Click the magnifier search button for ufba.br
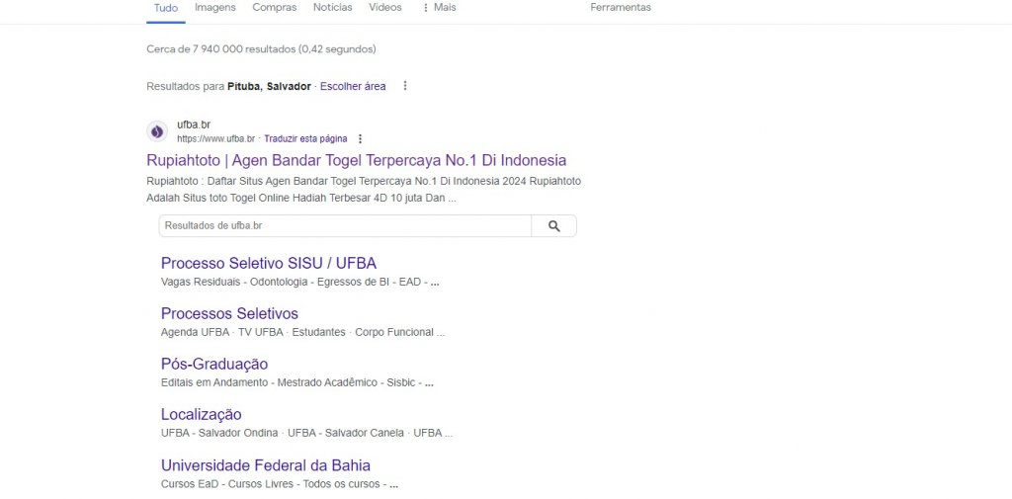1012x499 pixels. click(553, 226)
